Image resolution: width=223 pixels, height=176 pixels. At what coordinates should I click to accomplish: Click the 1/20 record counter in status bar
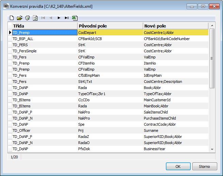click(14, 157)
